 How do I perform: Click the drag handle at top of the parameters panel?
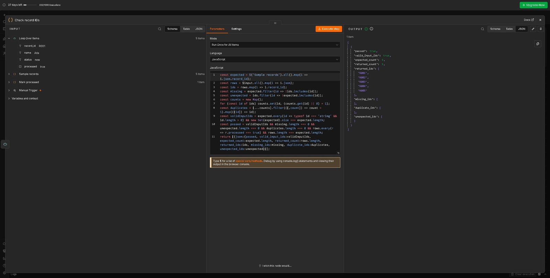[275, 23]
